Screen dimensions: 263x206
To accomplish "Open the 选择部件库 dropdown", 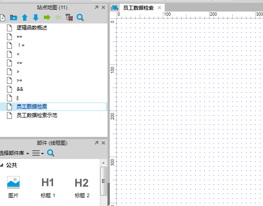I will tap(14, 153).
